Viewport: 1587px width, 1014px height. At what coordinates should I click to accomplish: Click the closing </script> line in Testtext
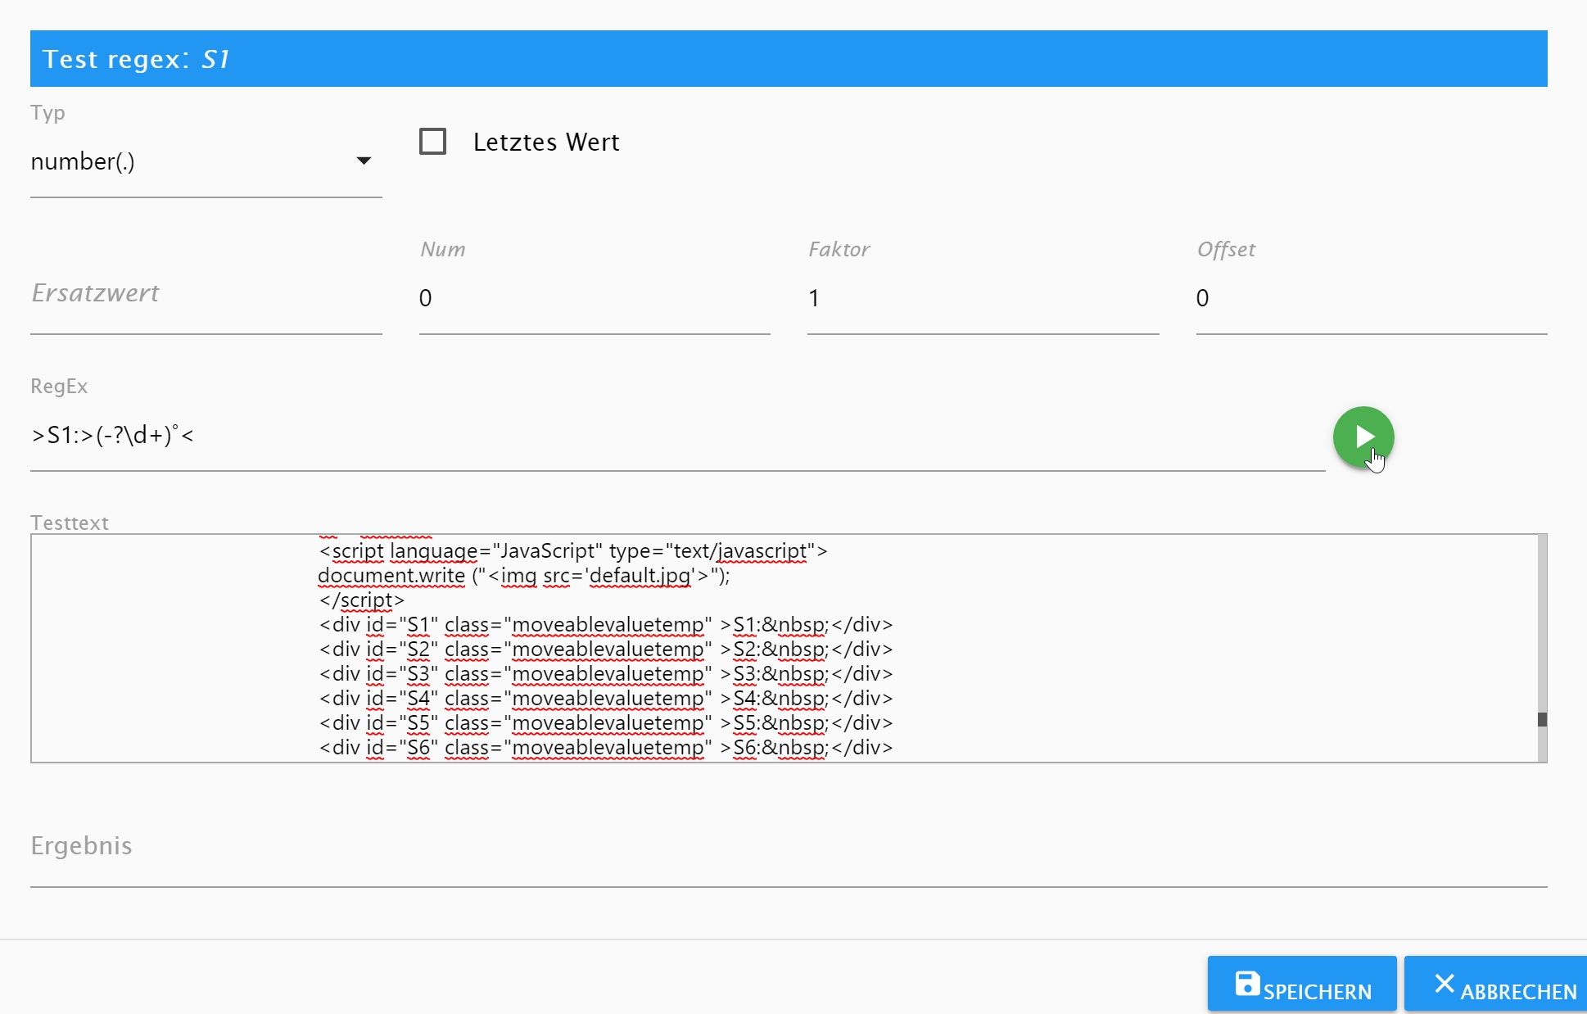tap(361, 600)
